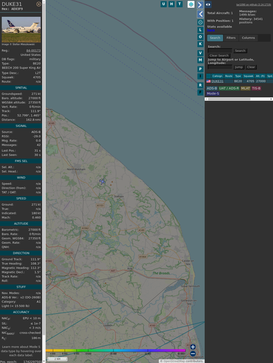273x363 pixels.
Task: Open the map layer selector icon
Action: pos(191,4)
